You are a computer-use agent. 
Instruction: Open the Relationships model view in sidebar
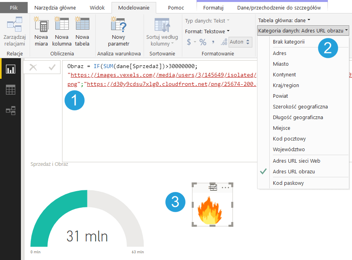10,110
